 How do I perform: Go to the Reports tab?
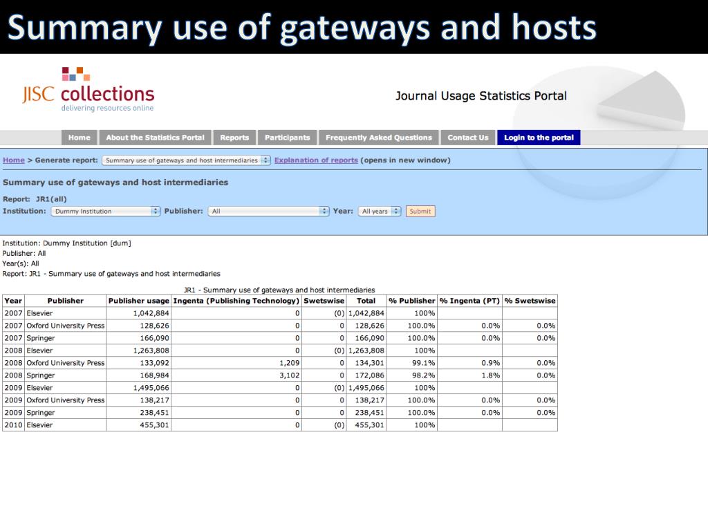pyautogui.click(x=234, y=138)
